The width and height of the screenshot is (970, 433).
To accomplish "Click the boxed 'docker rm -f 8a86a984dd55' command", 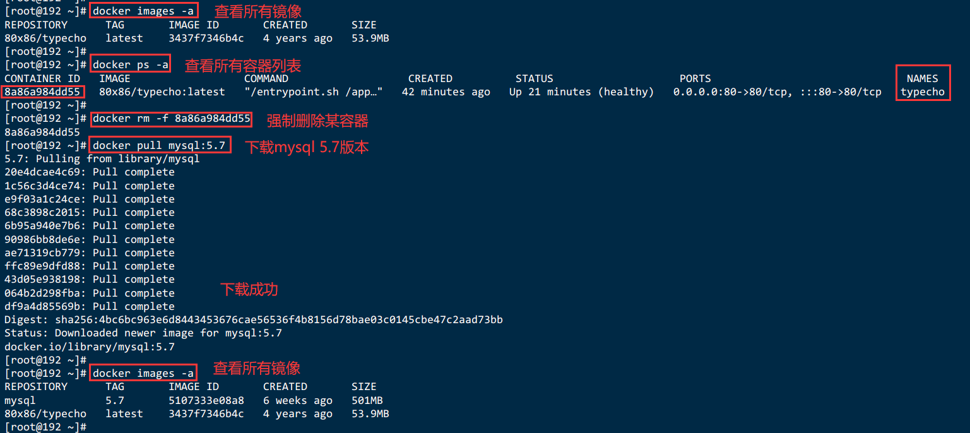I will (171, 119).
